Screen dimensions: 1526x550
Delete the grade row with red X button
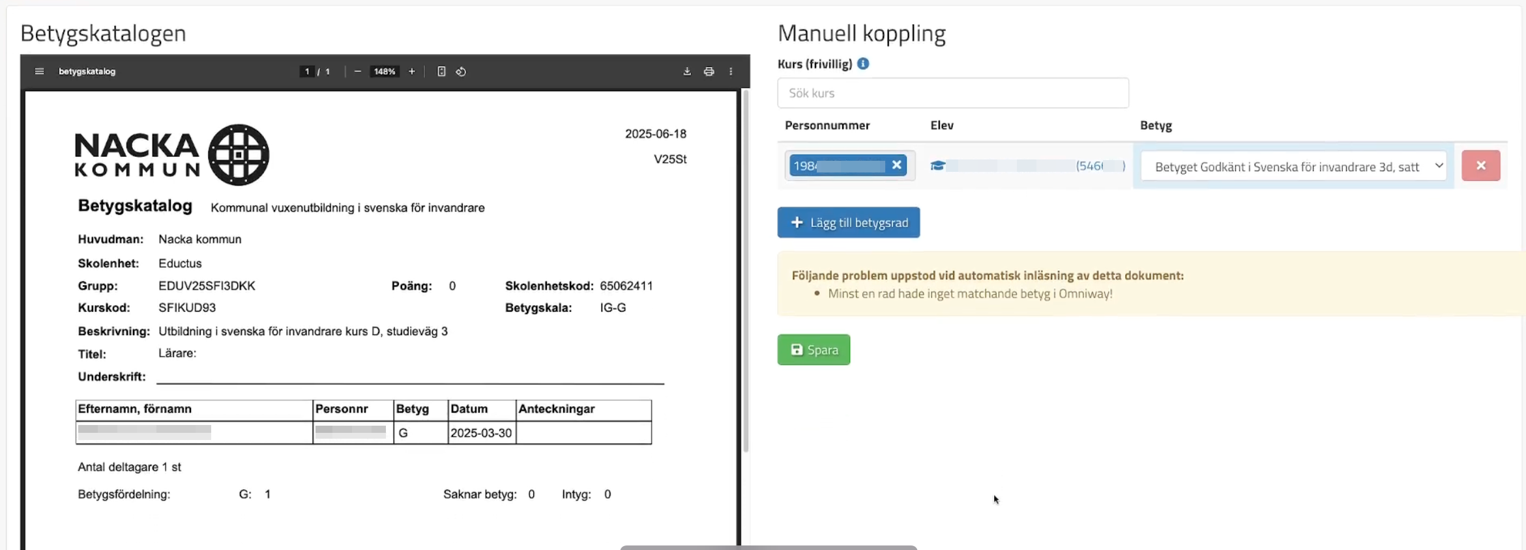click(1480, 165)
